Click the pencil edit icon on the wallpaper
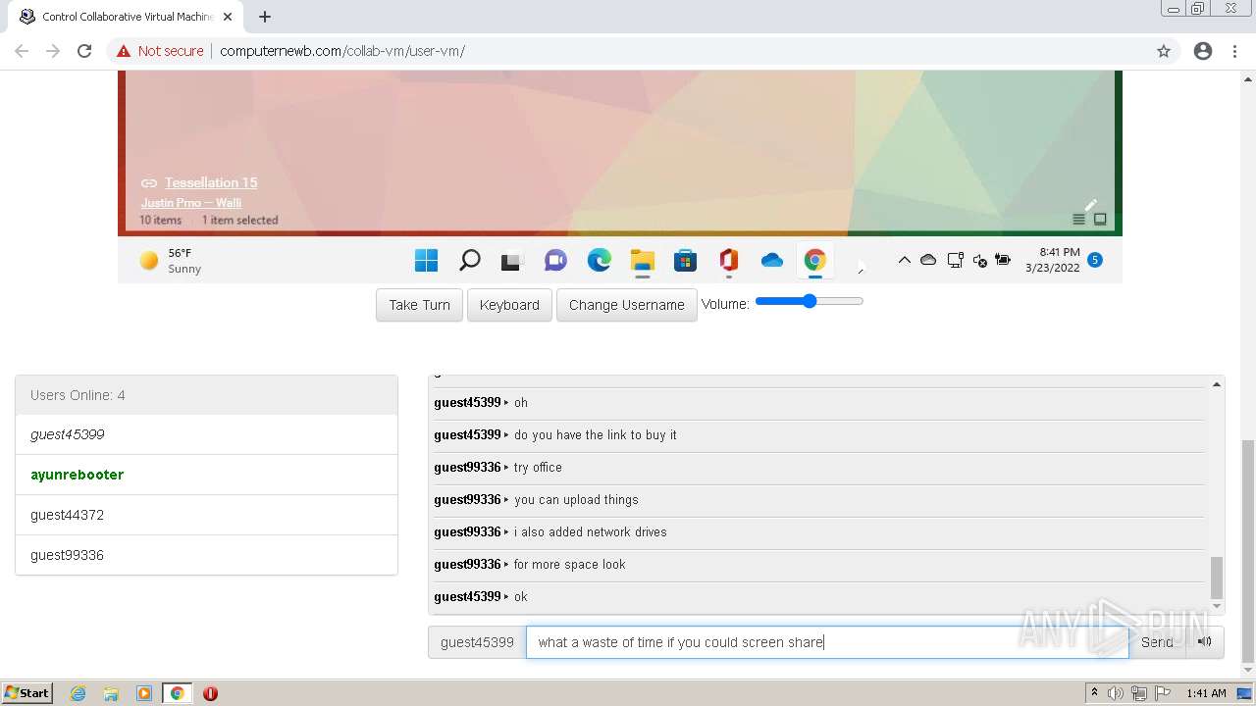 [x=1090, y=204]
